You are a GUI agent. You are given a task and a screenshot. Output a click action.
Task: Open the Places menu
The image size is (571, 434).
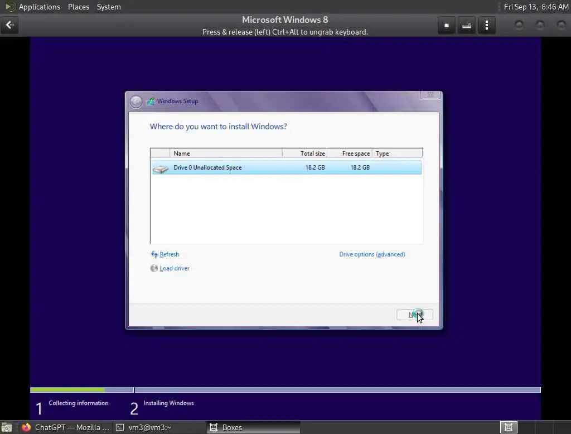click(x=78, y=7)
